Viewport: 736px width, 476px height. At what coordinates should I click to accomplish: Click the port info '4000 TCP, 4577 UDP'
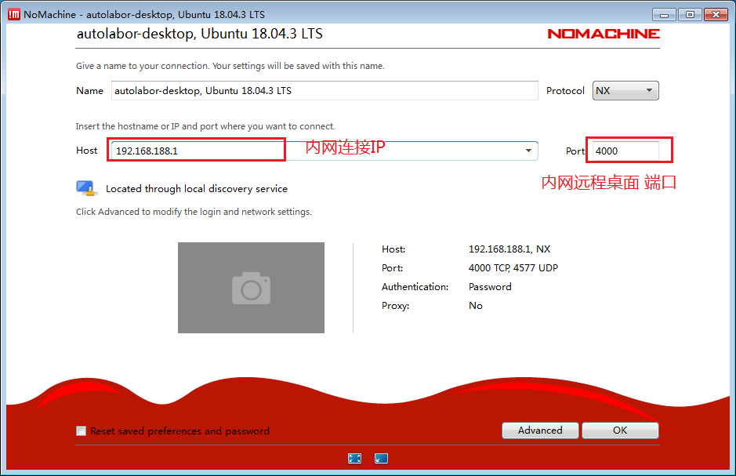513,268
